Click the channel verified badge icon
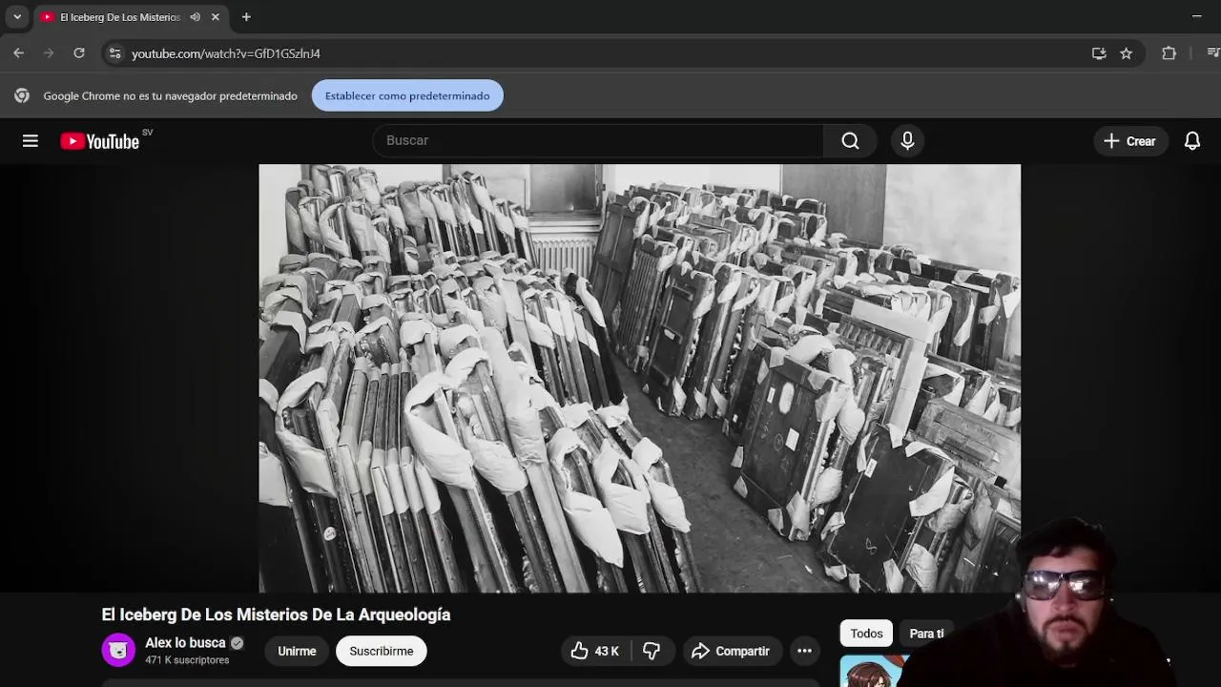The height and width of the screenshot is (687, 1221). click(237, 643)
